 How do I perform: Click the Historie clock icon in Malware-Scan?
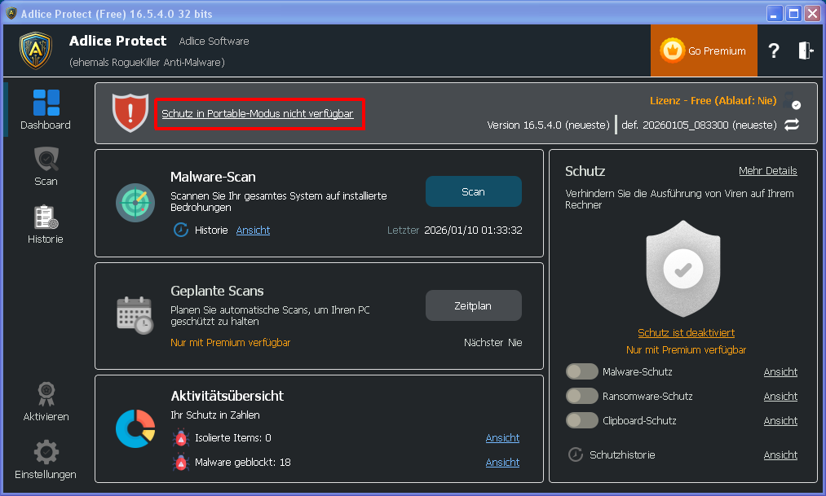(x=181, y=230)
